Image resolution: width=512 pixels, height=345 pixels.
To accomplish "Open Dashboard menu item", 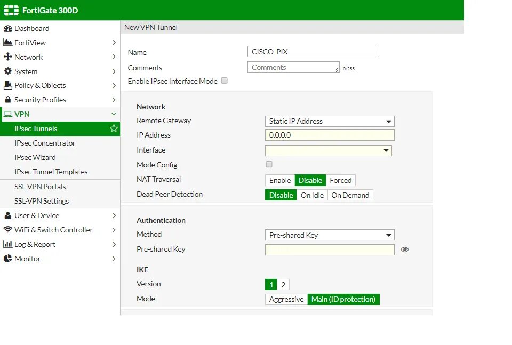I will tap(60, 28).
